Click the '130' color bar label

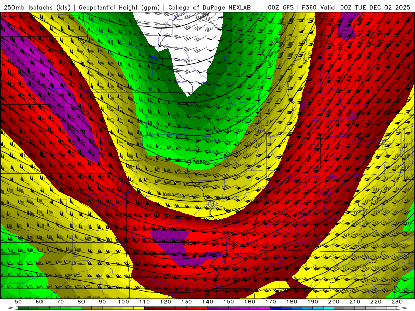[x=187, y=302]
